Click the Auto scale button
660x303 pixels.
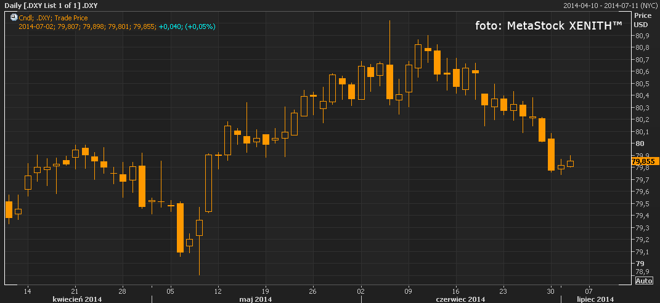click(644, 281)
